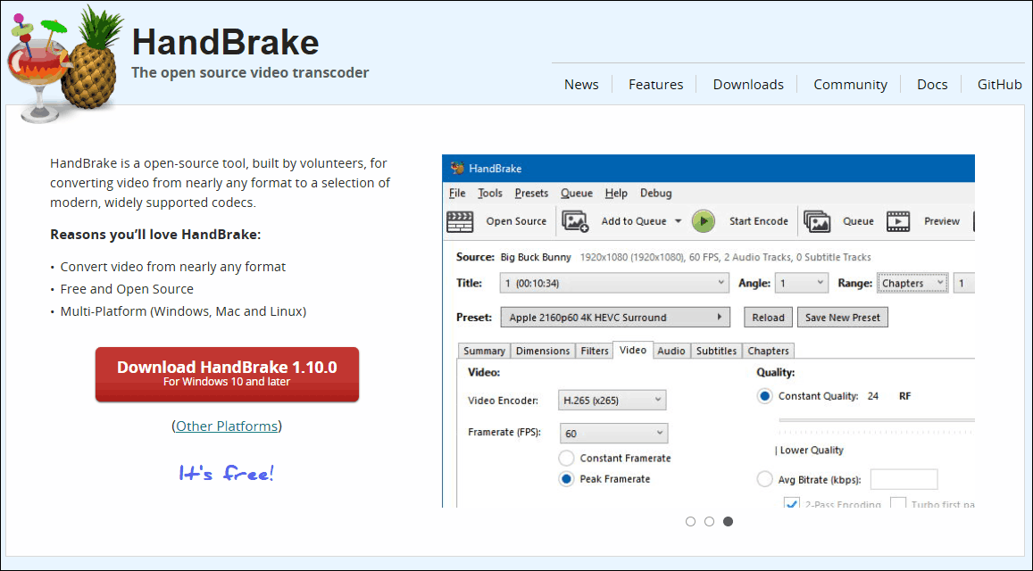The width and height of the screenshot is (1033, 571).
Task: Open the Angle dropdown
Action: pyautogui.click(x=801, y=283)
